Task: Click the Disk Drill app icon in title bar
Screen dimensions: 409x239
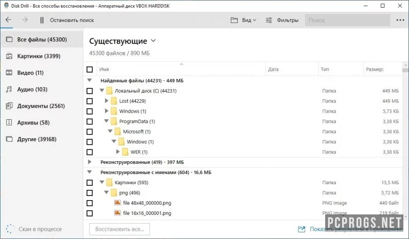Action: pos(7,6)
